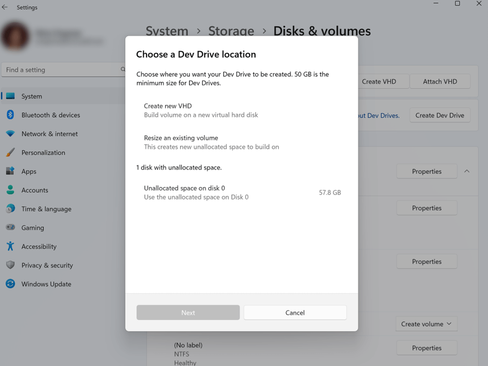The height and width of the screenshot is (366, 488).
Task: Open the Storage breadcrumb link
Action: point(231,31)
